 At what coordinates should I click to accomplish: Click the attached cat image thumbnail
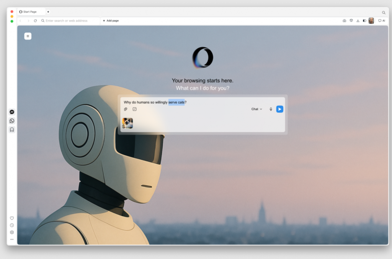click(127, 123)
